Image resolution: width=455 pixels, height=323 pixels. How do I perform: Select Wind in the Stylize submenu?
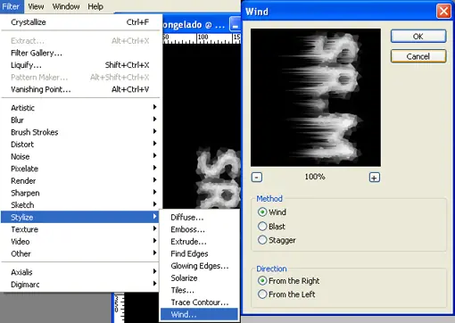pyautogui.click(x=199, y=314)
